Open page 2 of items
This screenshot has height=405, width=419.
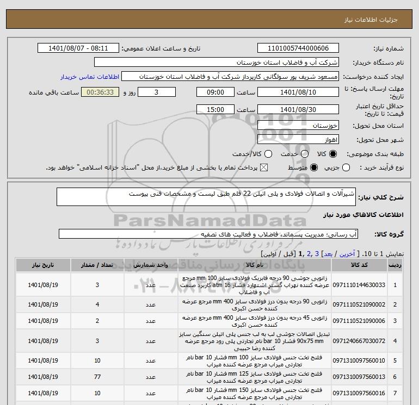point(309,254)
